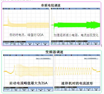This screenshot has height=94, width=104.
Task: Toggle Select RMS in 35A startup scope
Action: (16, 90)
